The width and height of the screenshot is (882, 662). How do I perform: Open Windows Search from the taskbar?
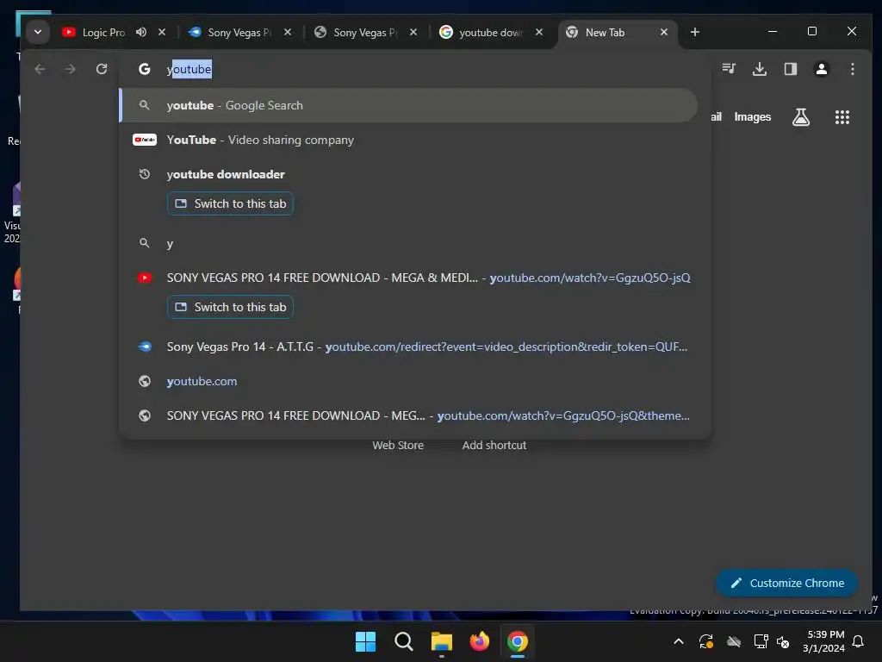point(403,641)
